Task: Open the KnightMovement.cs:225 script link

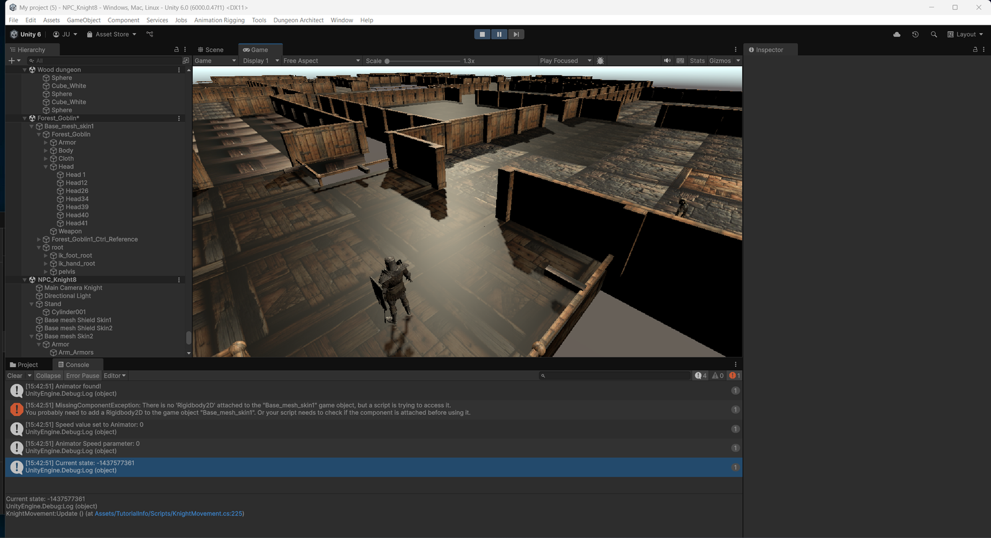Action: [168, 514]
